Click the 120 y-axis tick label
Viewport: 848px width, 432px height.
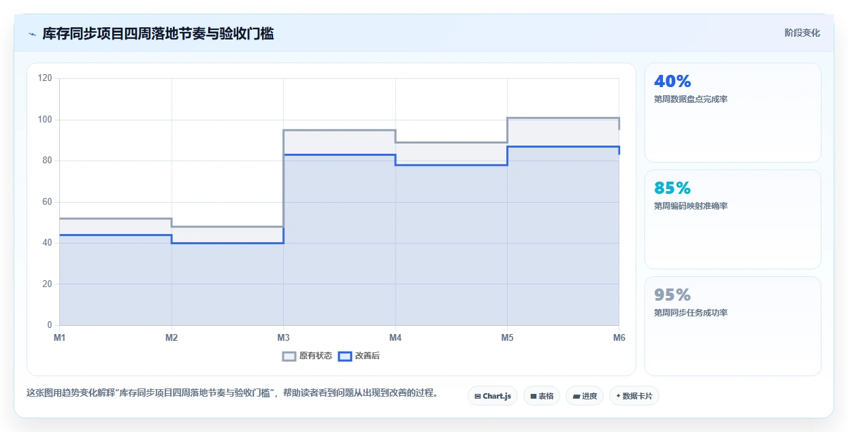tap(45, 79)
